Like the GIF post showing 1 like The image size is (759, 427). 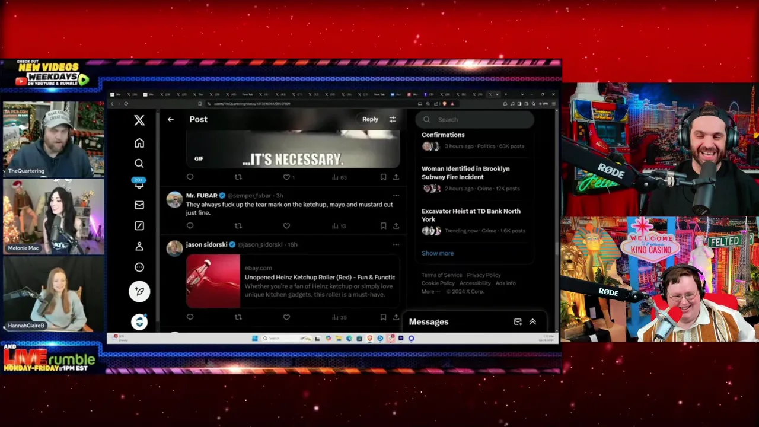point(288,177)
